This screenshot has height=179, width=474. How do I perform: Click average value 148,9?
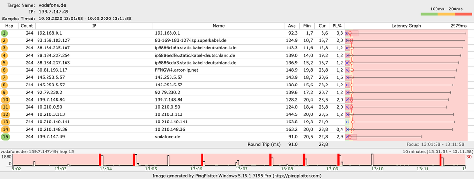[x=293, y=70]
